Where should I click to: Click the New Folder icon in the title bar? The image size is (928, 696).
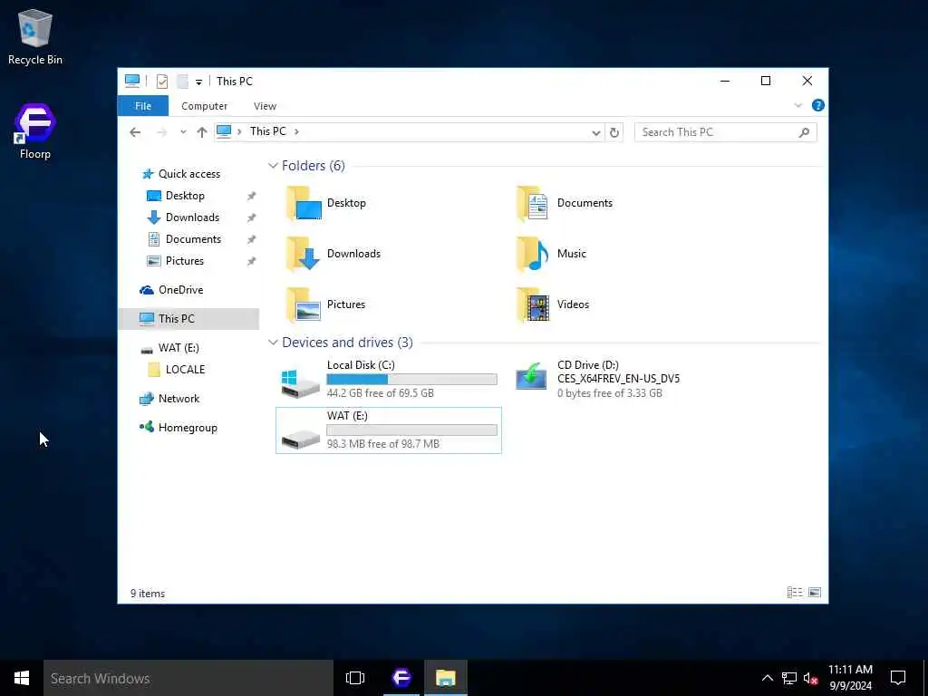point(183,81)
